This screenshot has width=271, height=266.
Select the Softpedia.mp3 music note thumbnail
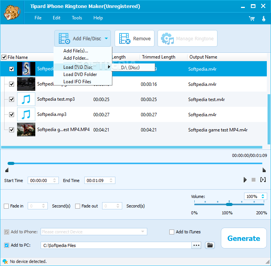click(x=26, y=114)
